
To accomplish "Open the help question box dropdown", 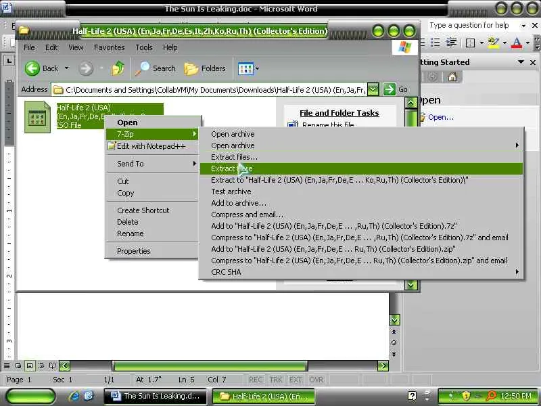I will click(523, 26).
